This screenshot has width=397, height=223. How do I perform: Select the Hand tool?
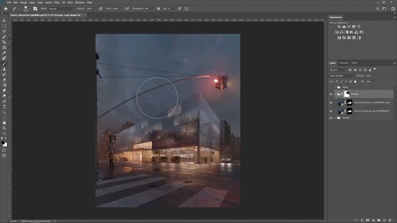(x=4, y=123)
